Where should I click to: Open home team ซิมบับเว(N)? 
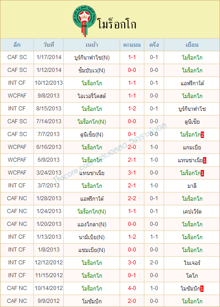tap(92, 70)
